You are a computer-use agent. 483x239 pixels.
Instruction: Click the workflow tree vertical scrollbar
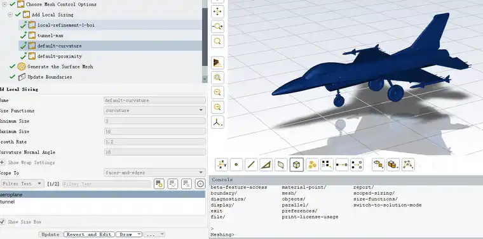[205, 37]
